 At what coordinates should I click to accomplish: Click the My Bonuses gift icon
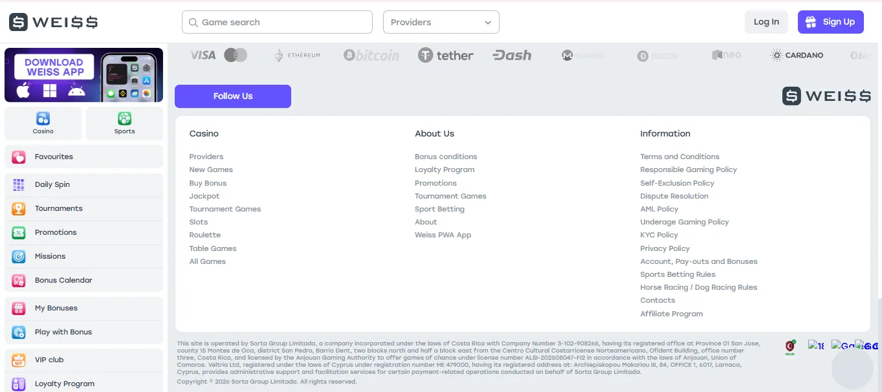click(x=19, y=308)
